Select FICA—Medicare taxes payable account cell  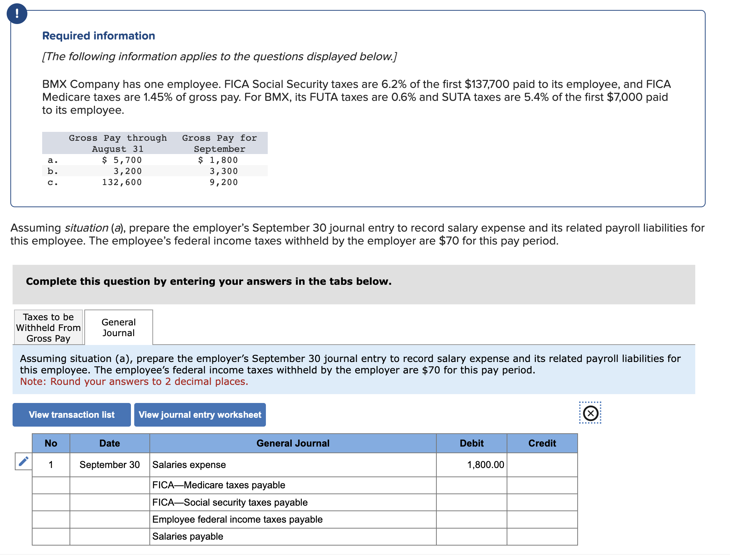click(293, 485)
